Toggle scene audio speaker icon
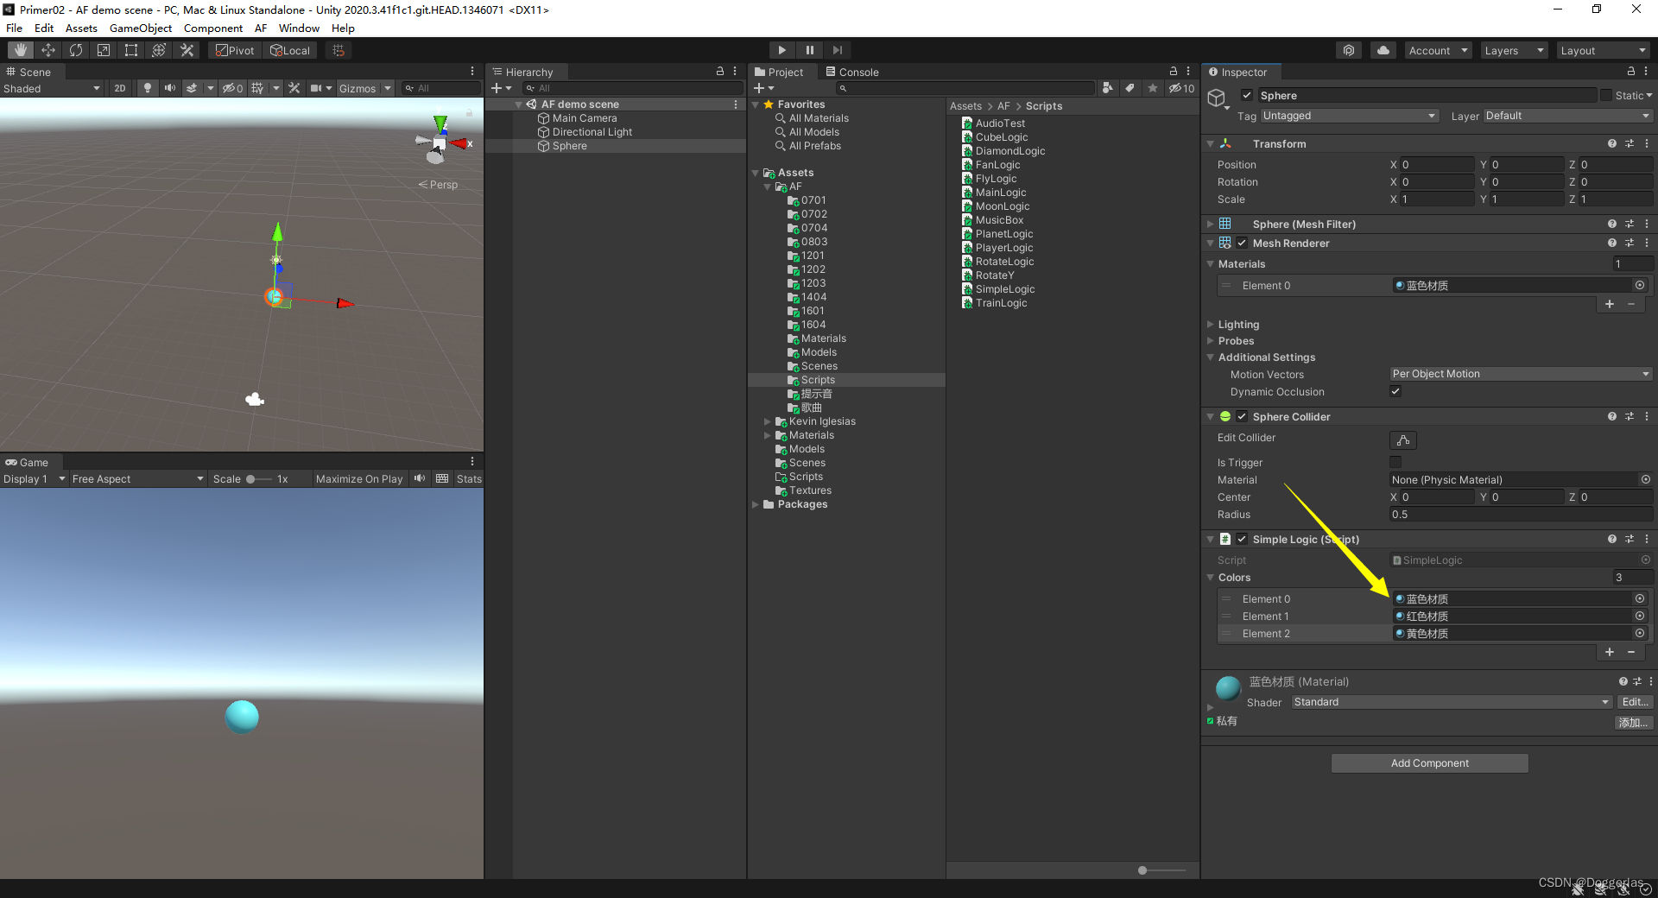 (x=170, y=88)
